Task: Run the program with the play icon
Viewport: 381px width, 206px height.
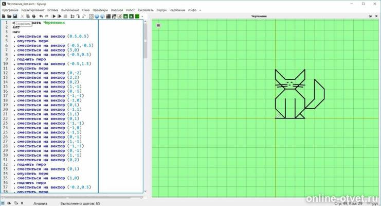Action: coord(54,16)
